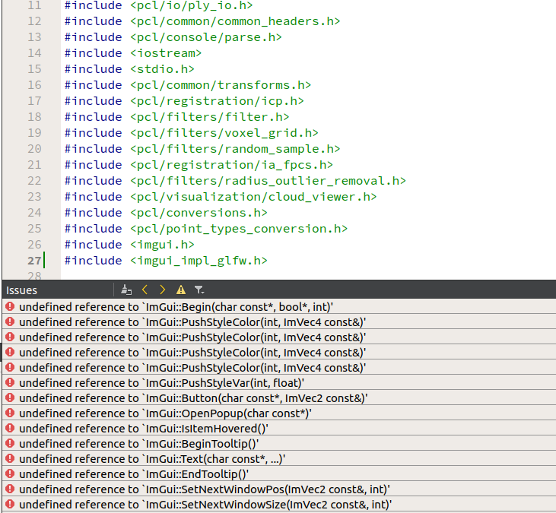Toggle warnings visibility in Issues pane

click(181, 290)
